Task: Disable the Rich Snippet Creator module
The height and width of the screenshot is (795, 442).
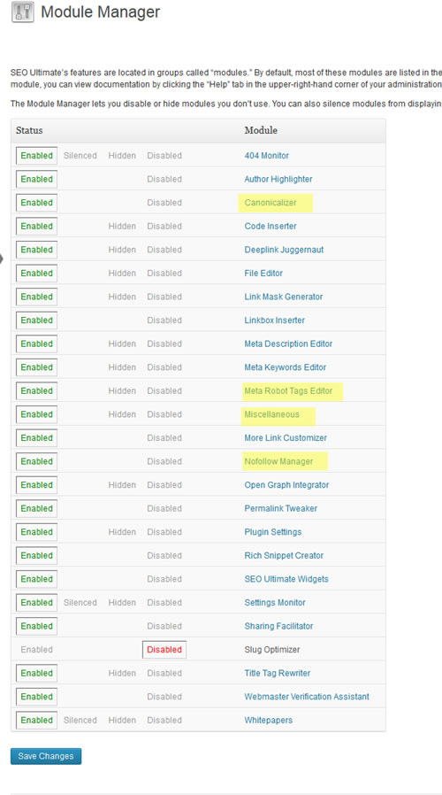Action: tap(164, 555)
